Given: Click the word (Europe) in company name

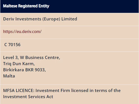Looking at the screenshot, I should 51,19.
